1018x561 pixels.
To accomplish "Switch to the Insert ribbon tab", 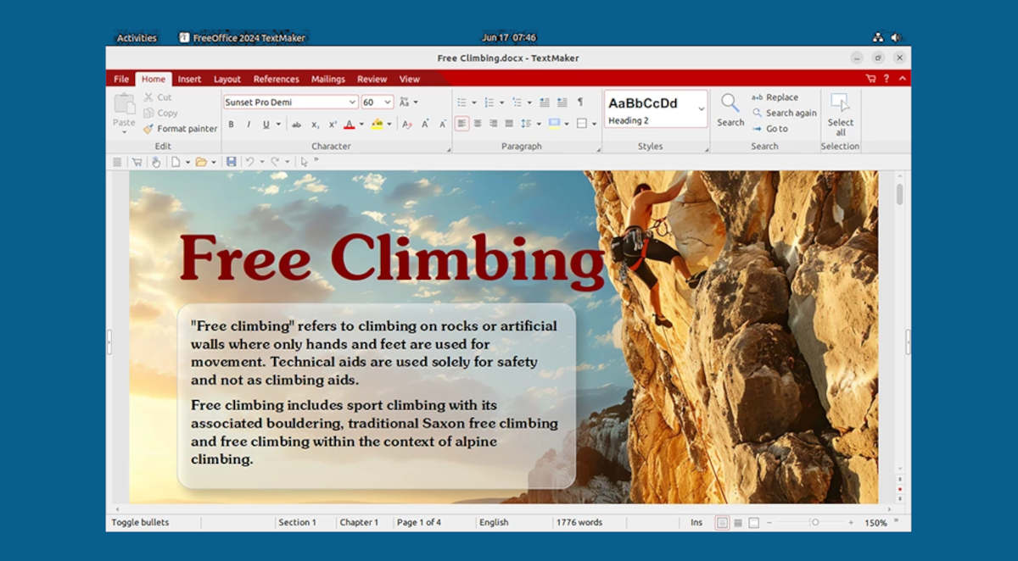I will pyautogui.click(x=189, y=78).
